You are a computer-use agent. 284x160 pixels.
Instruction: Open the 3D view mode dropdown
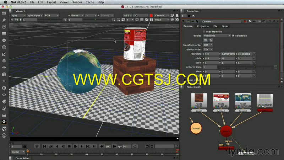pyautogui.click(x=141, y=16)
